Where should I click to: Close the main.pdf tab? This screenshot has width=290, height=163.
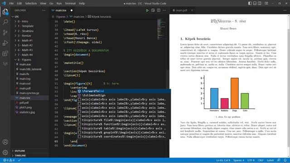192,10
